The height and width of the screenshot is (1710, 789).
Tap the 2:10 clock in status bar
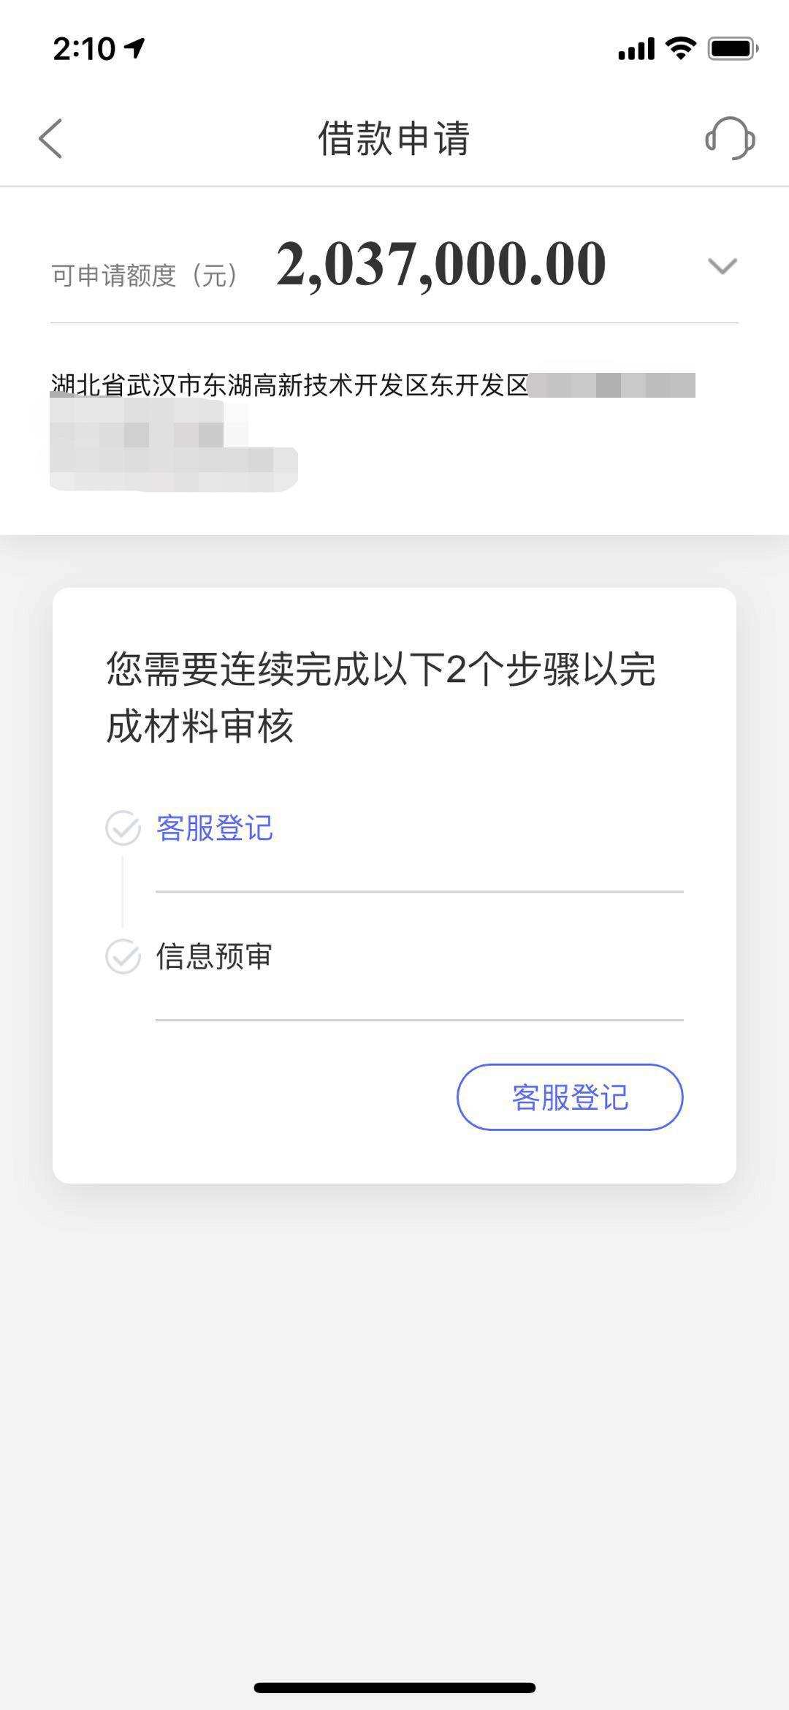pyautogui.click(x=84, y=49)
